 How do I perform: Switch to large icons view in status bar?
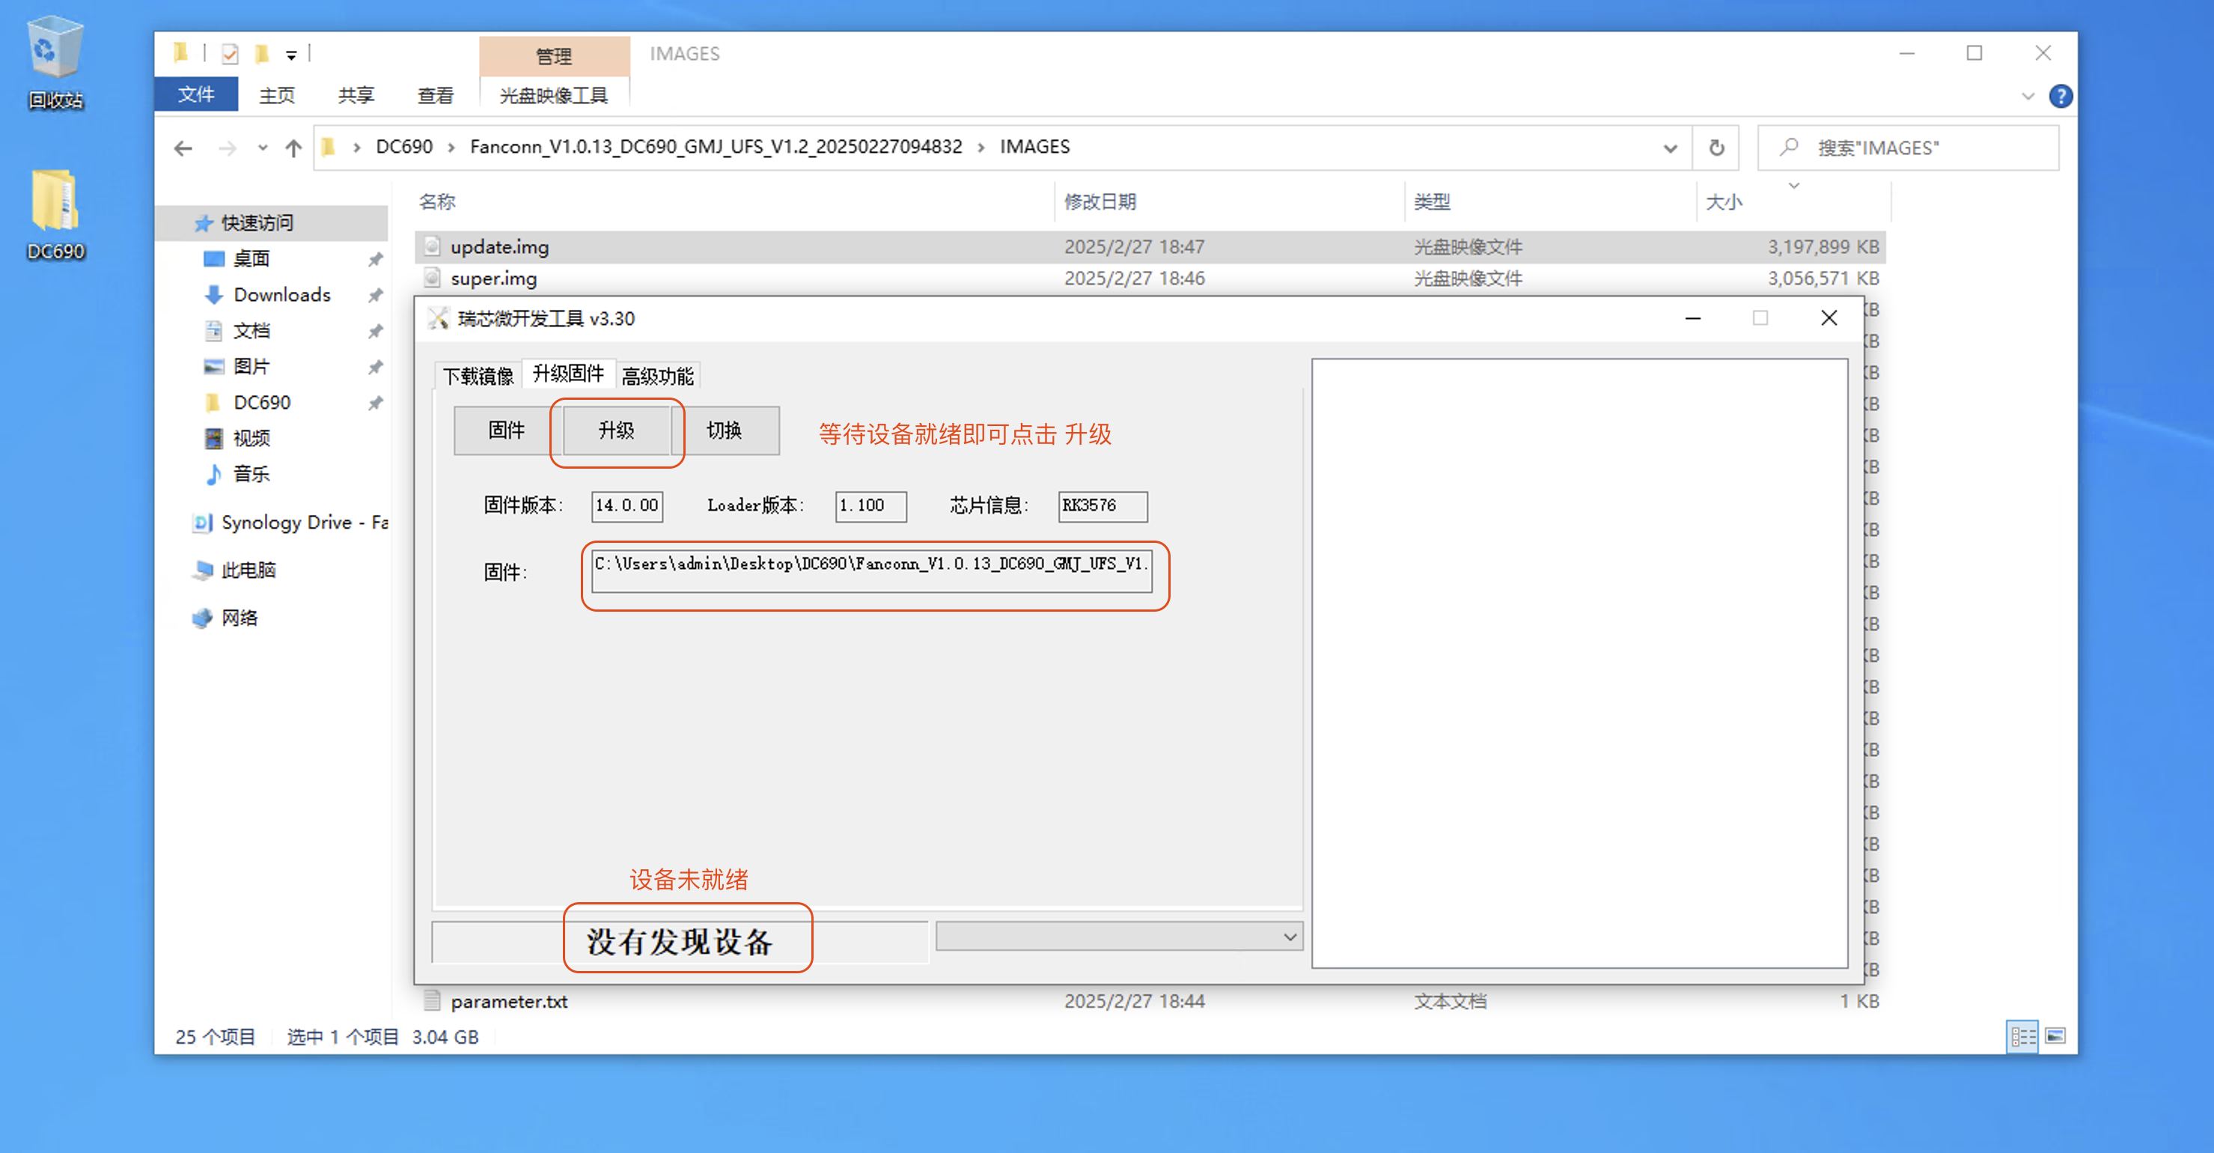(x=2055, y=1036)
